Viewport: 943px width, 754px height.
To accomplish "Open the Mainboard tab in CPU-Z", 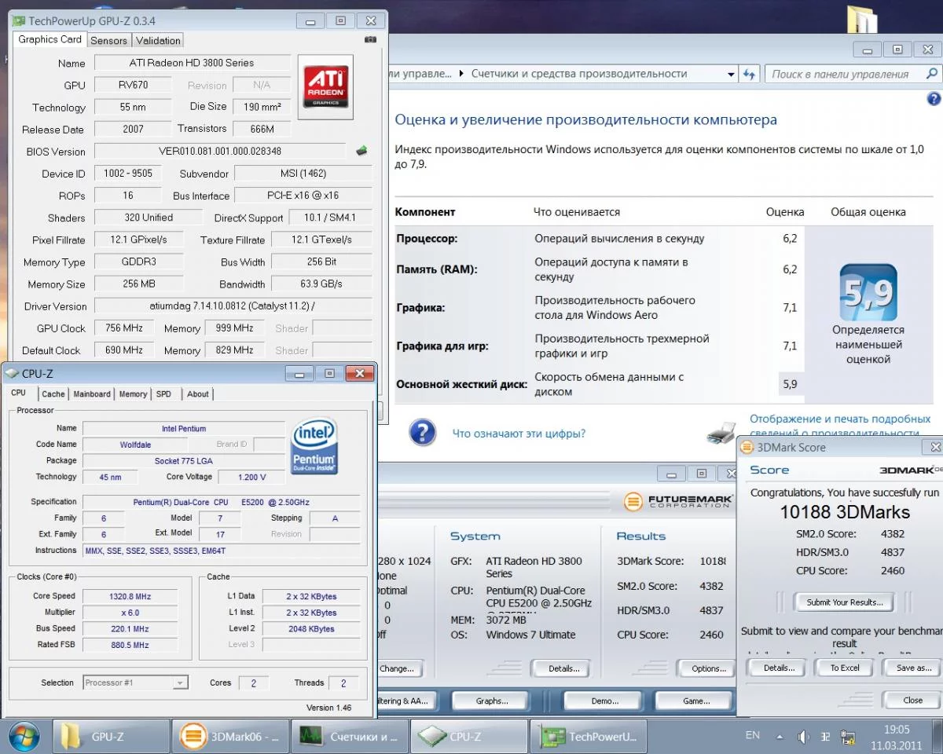I will (x=92, y=394).
